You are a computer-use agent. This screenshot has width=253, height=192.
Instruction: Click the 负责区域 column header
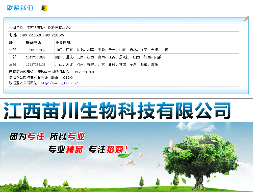(x=147, y=42)
